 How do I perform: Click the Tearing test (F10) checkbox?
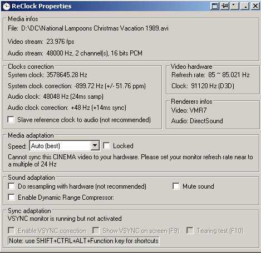pos(190,230)
